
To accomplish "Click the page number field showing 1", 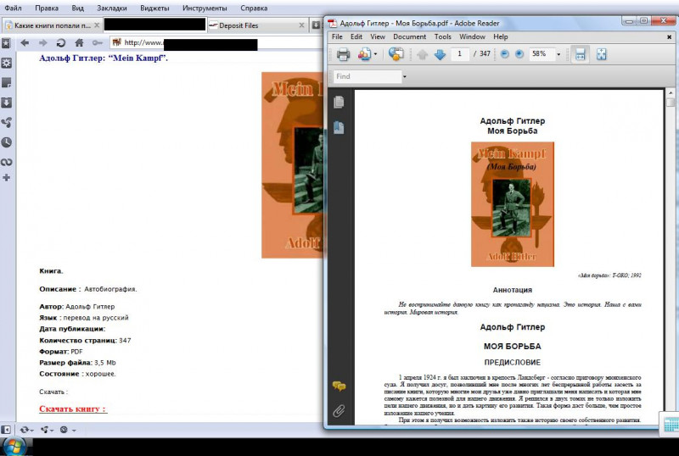I will [x=460, y=54].
